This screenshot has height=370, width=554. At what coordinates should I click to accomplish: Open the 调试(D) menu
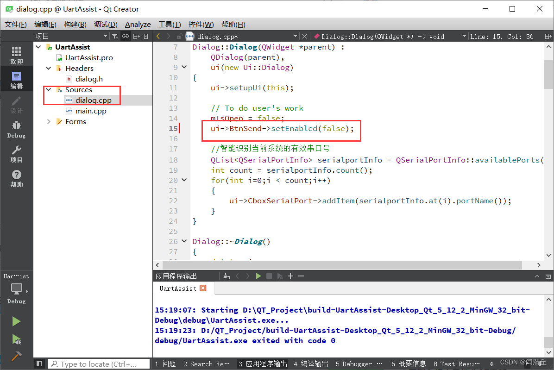(x=106, y=25)
